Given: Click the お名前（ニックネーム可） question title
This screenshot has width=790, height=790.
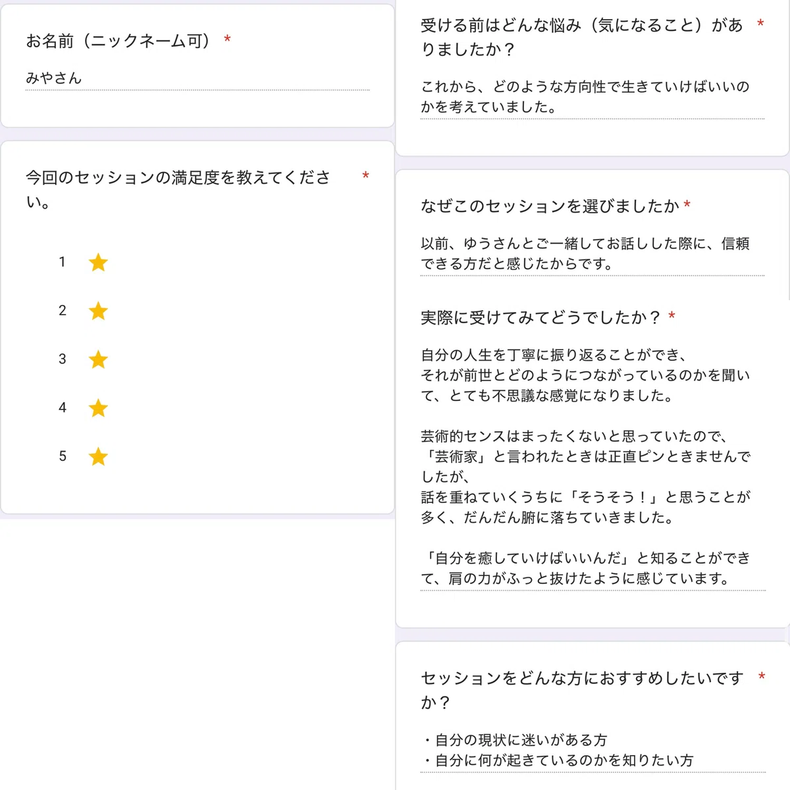Looking at the screenshot, I should click(118, 41).
